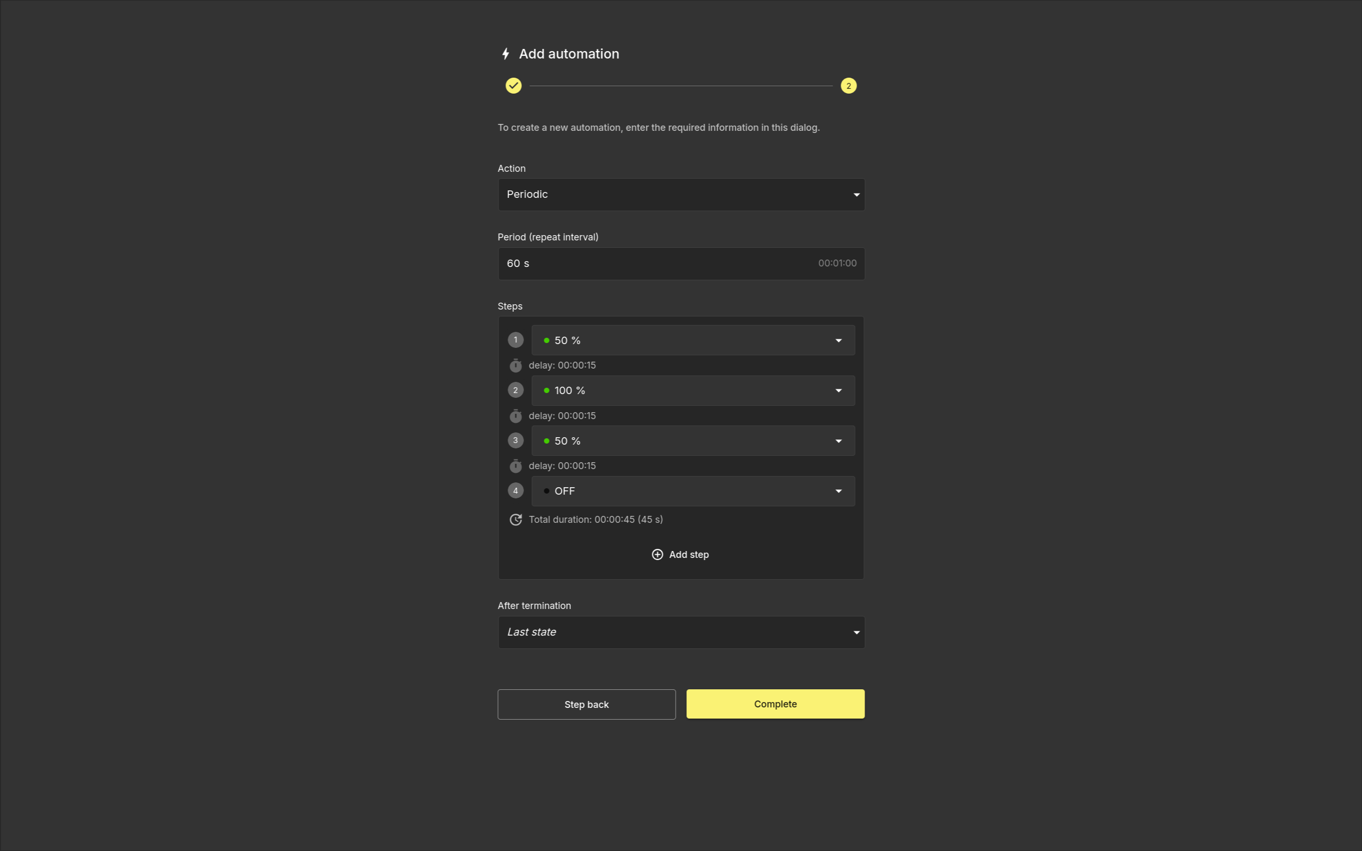Open the Action dropdown showing Periodic
1362x851 pixels.
coord(681,195)
